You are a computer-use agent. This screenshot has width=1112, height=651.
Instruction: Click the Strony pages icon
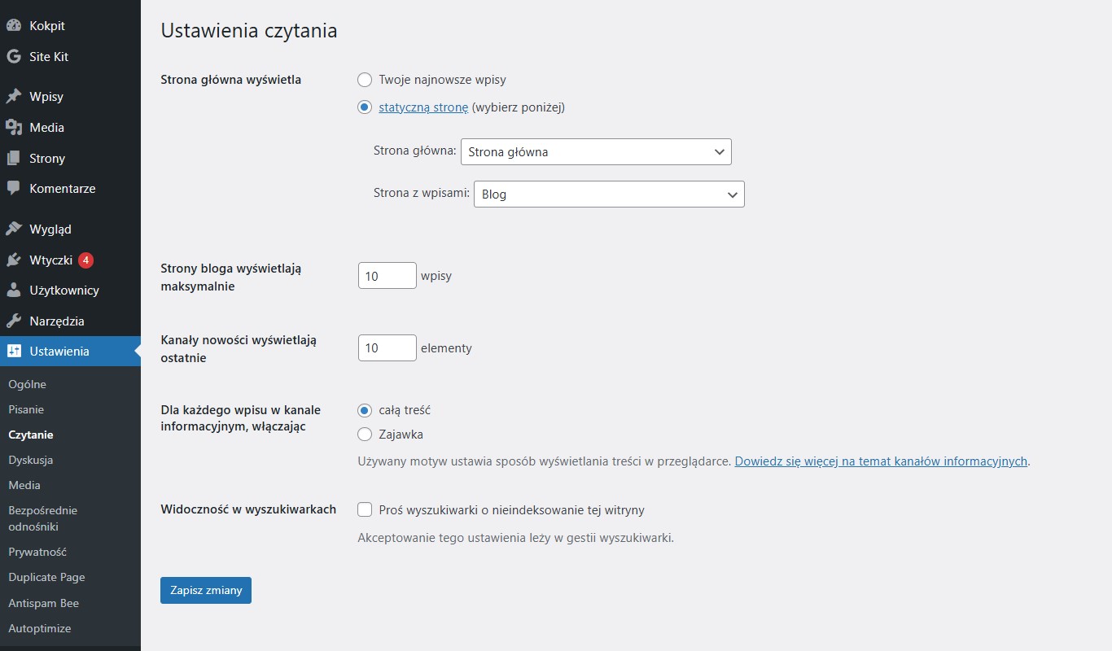[x=13, y=158]
